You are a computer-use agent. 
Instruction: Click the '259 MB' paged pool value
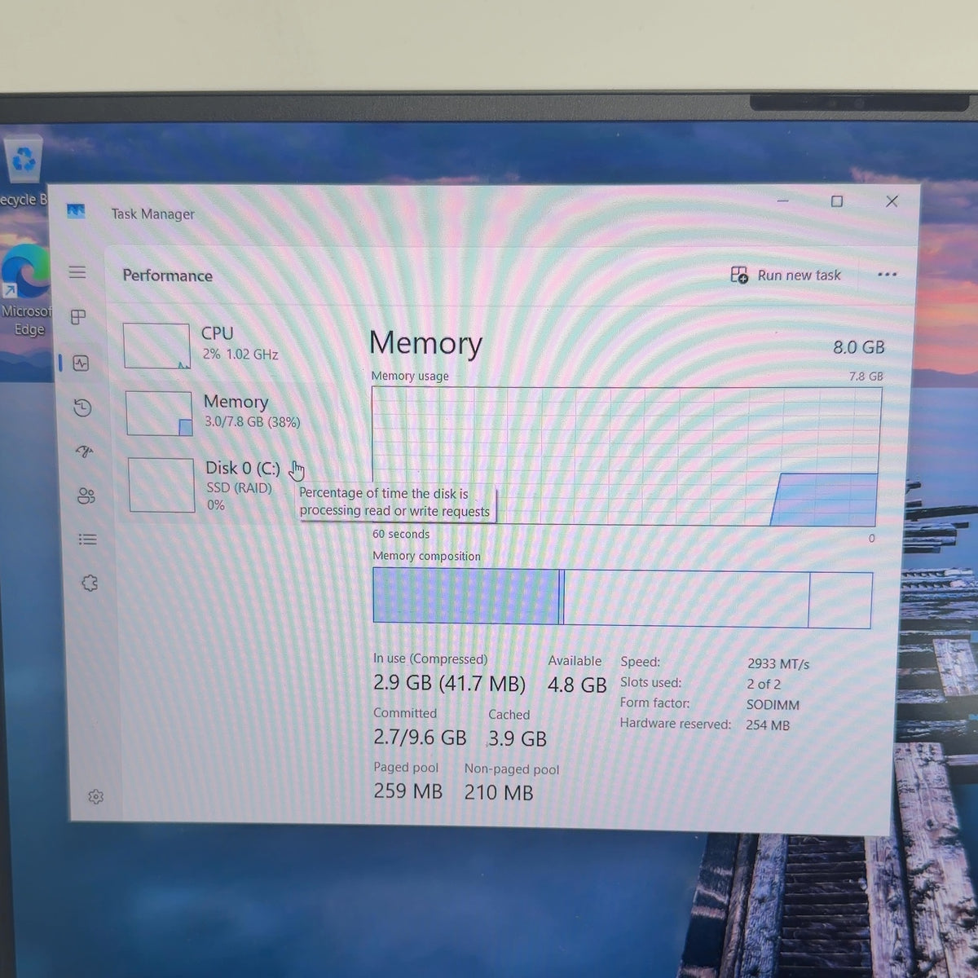coord(407,791)
